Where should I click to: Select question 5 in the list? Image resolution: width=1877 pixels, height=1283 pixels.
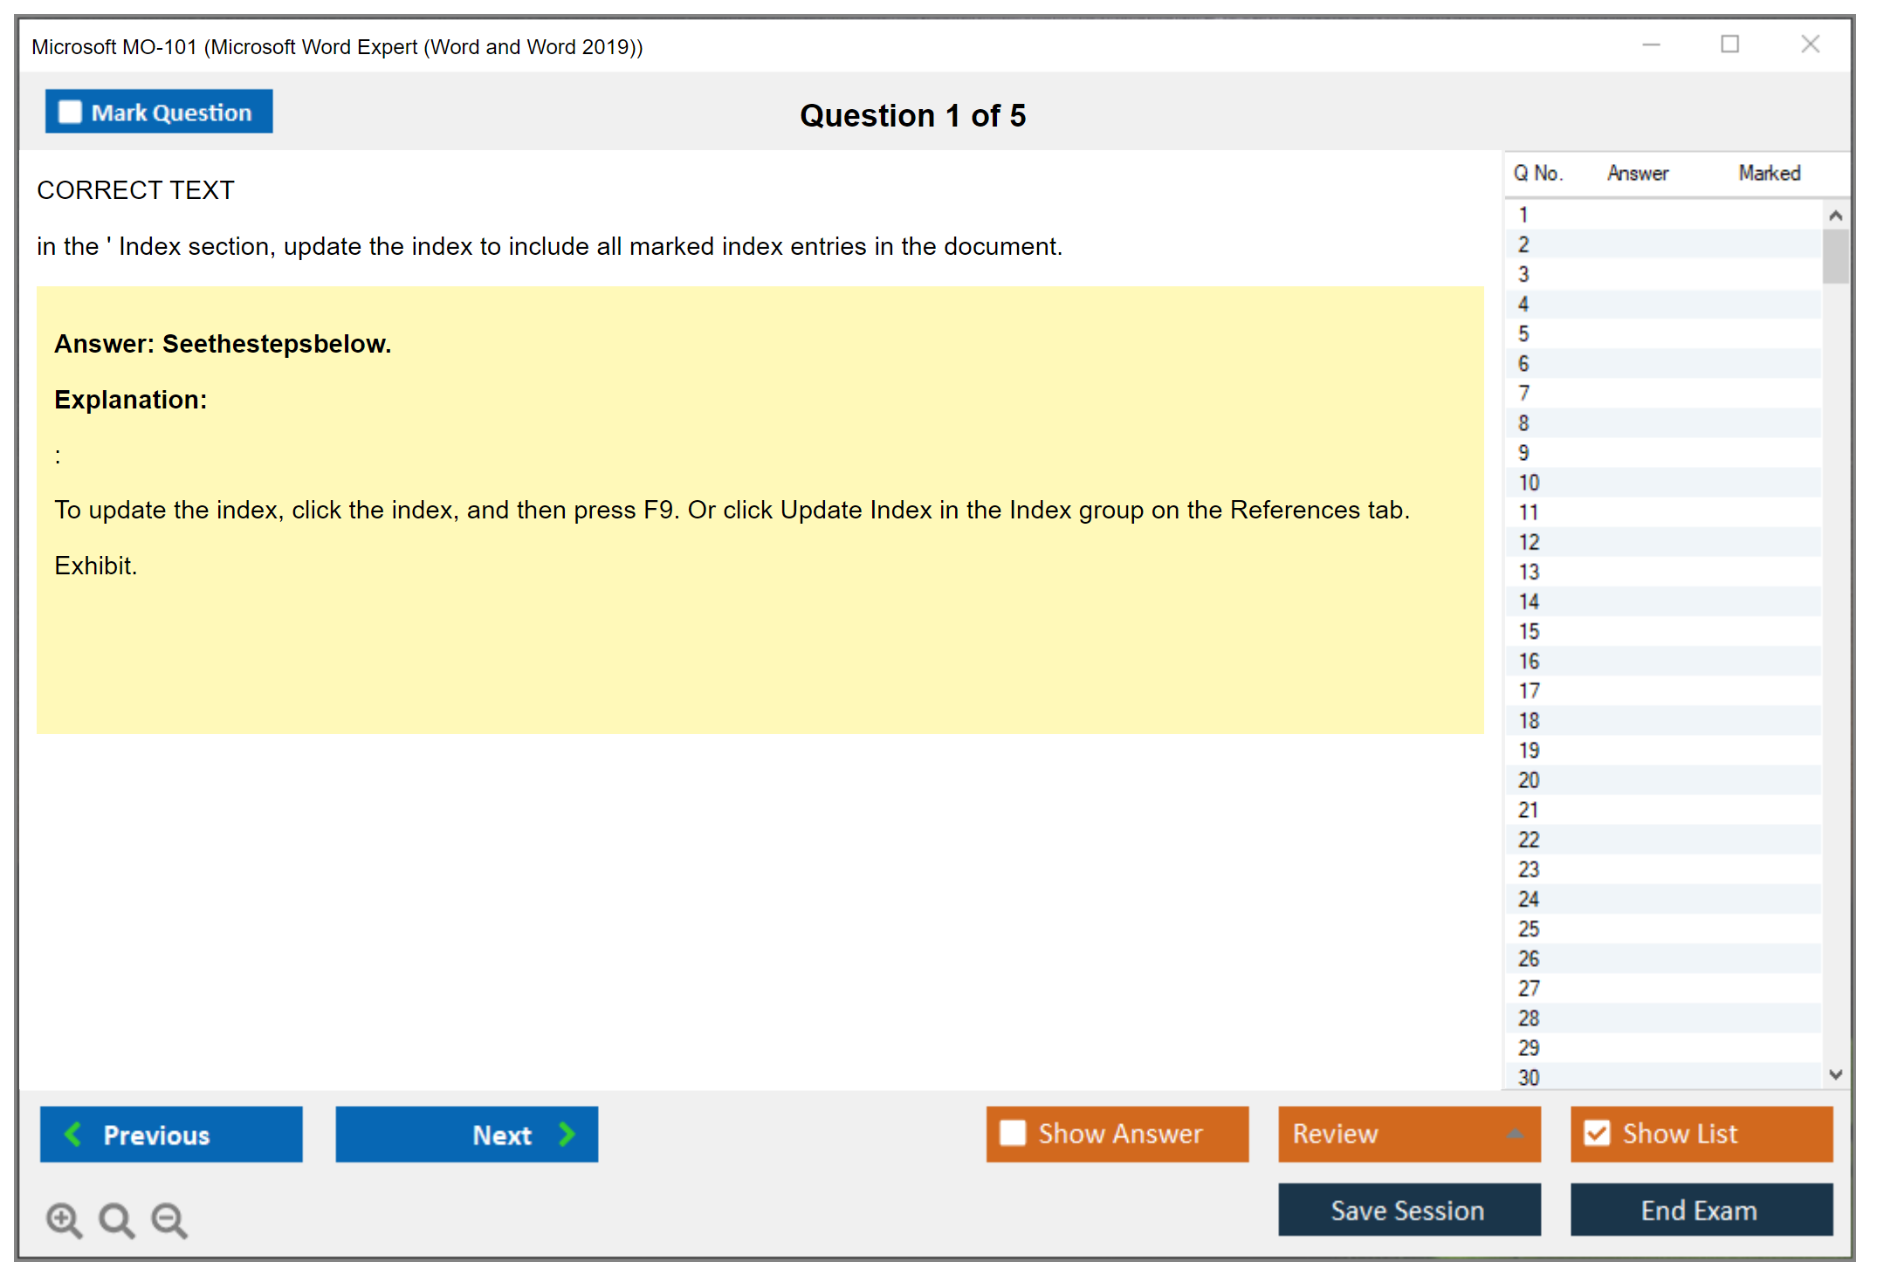click(1523, 333)
